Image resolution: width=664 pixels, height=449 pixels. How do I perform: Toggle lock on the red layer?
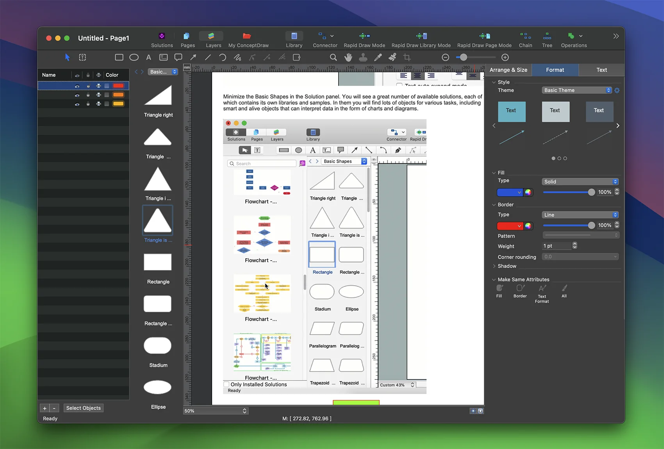pyautogui.click(x=88, y=86)
